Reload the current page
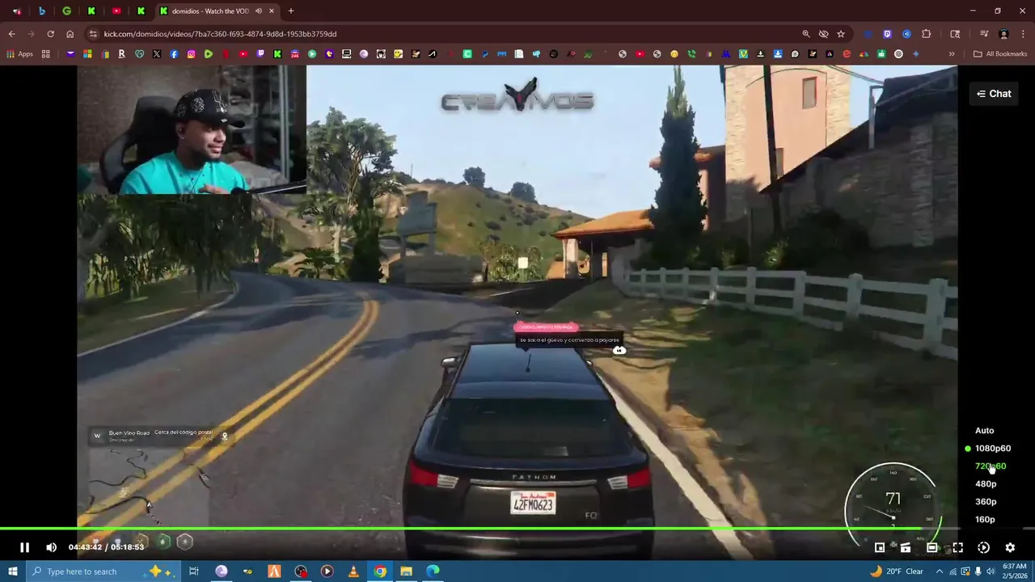The width and height of the screenshot is (1035, 582). tap(50, 34)
